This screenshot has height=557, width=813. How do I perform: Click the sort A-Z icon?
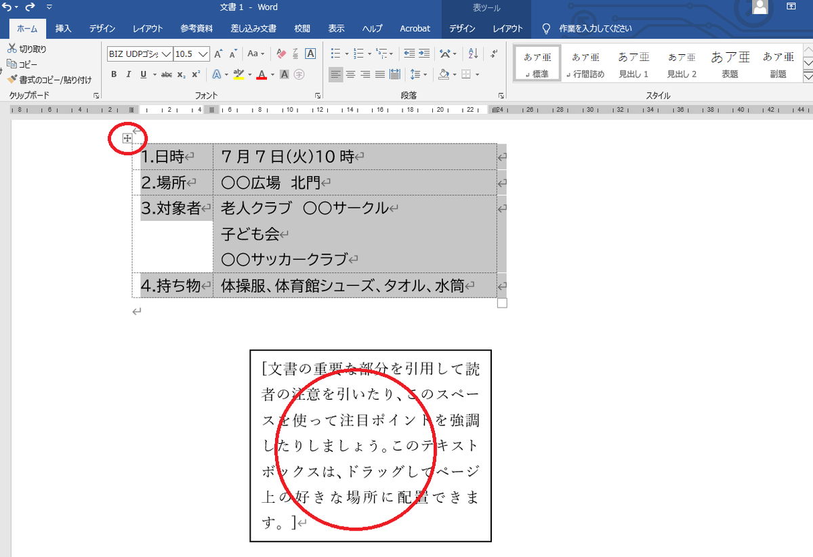coord(474,54)
